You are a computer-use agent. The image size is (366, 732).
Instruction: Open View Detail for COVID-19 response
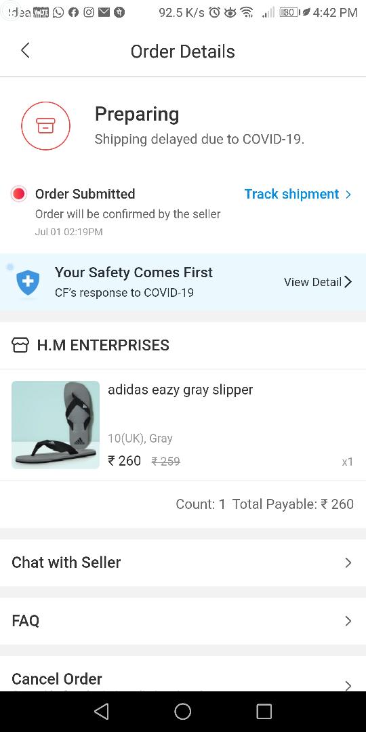point(317,282)
